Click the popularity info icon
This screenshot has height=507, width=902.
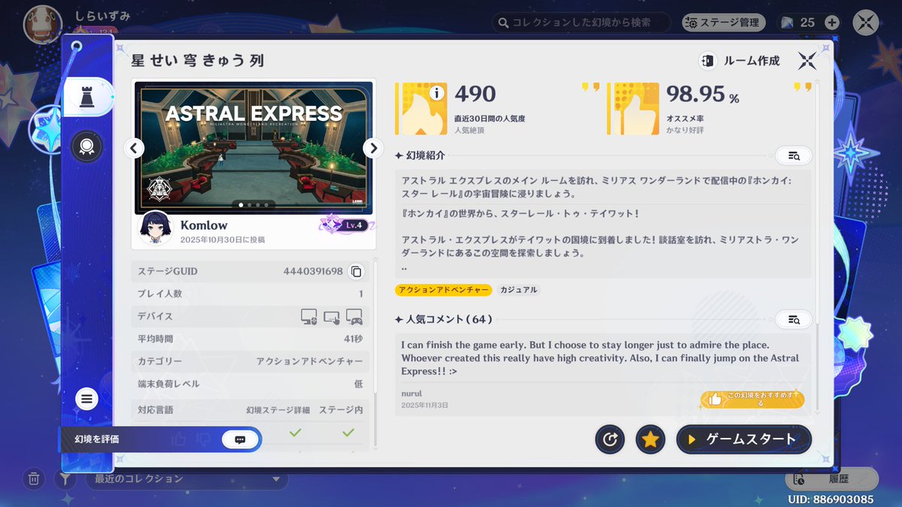pyautogui.click(x=436, y=94)
